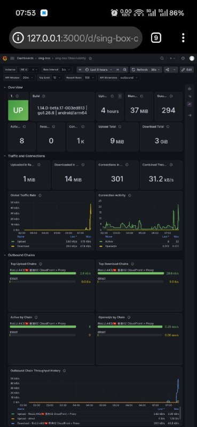Open the API Dimension outbound dropdown

tap(129, 77)
